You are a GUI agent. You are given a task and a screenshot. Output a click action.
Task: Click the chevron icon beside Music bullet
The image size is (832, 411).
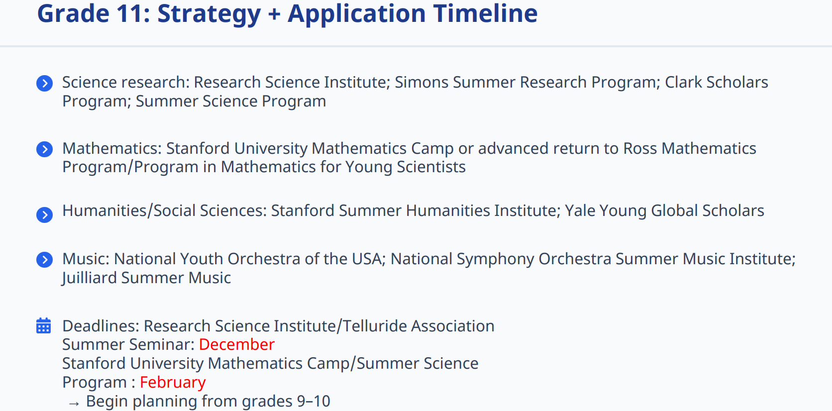[x=45, y=260]
